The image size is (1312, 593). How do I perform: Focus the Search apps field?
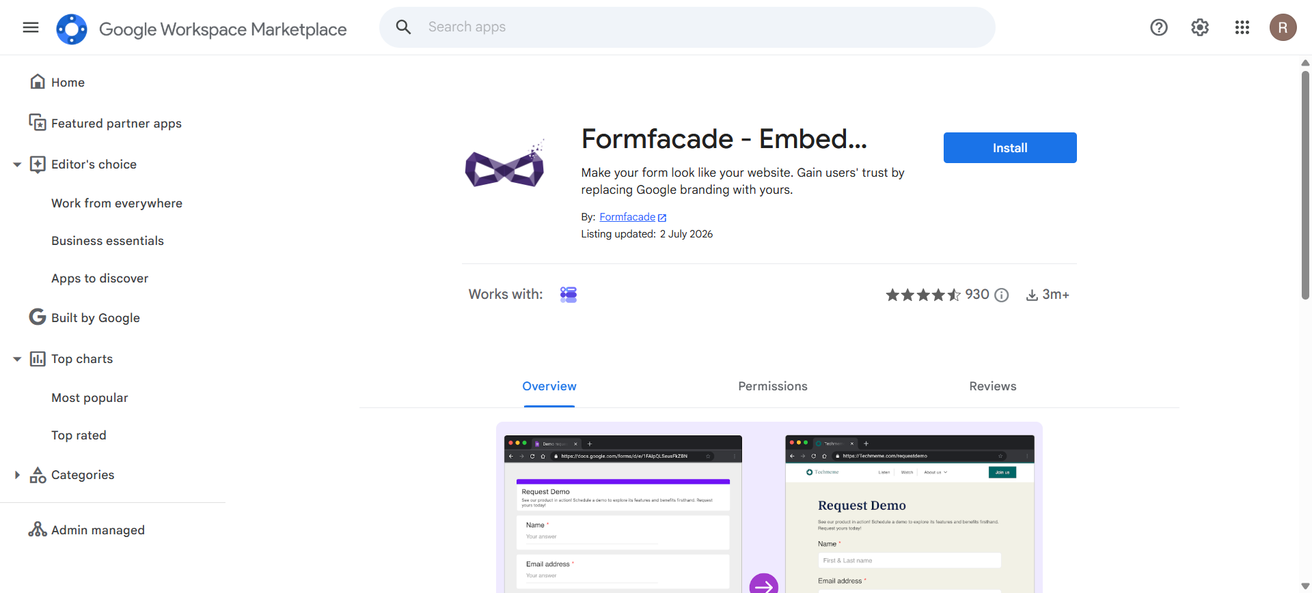(x=687, y=27)
